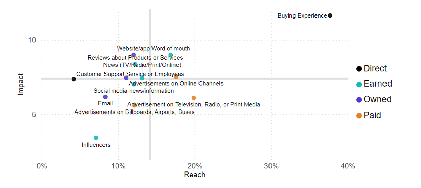Click the Email purple data point
This screenshot has width=421, height=188.
(105, 97)
